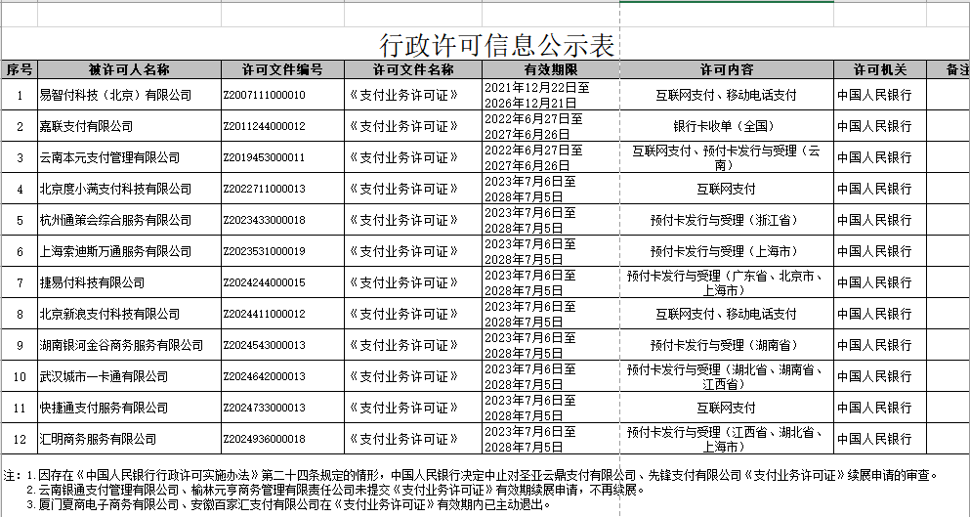Click note 1 about 圣亚云鼎支付有限公司
970x517 pixels.
click(483, 476)
